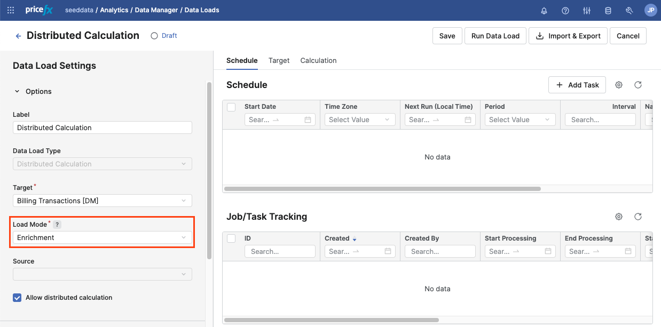Collapse the Options section
This screenshot has height=327, width=661.
17,92
